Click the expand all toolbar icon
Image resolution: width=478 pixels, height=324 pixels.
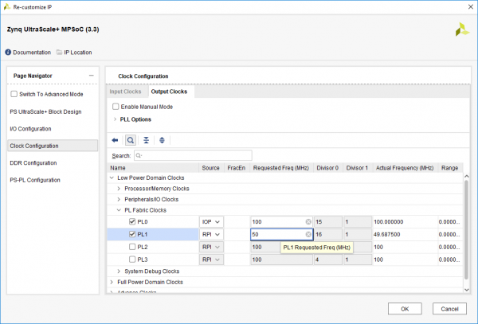pyautogui.click(x=162, y=139)
